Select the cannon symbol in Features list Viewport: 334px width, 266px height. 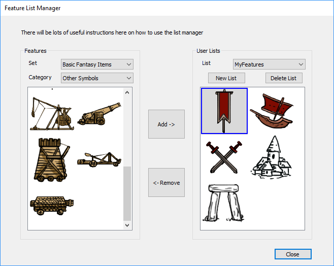point(99,113)
